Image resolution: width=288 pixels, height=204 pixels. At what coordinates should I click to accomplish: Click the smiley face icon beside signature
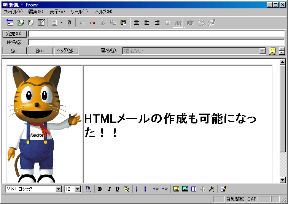point(272,51)
